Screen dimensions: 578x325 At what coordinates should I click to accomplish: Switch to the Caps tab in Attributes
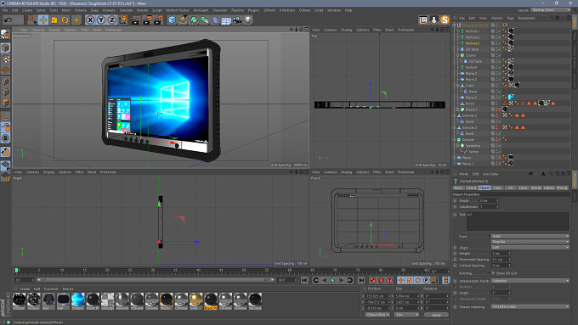point(497,188)
